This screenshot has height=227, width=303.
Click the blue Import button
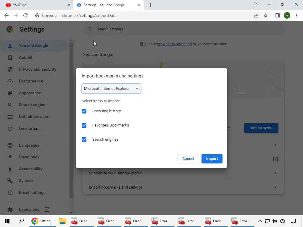pos(212,159)
